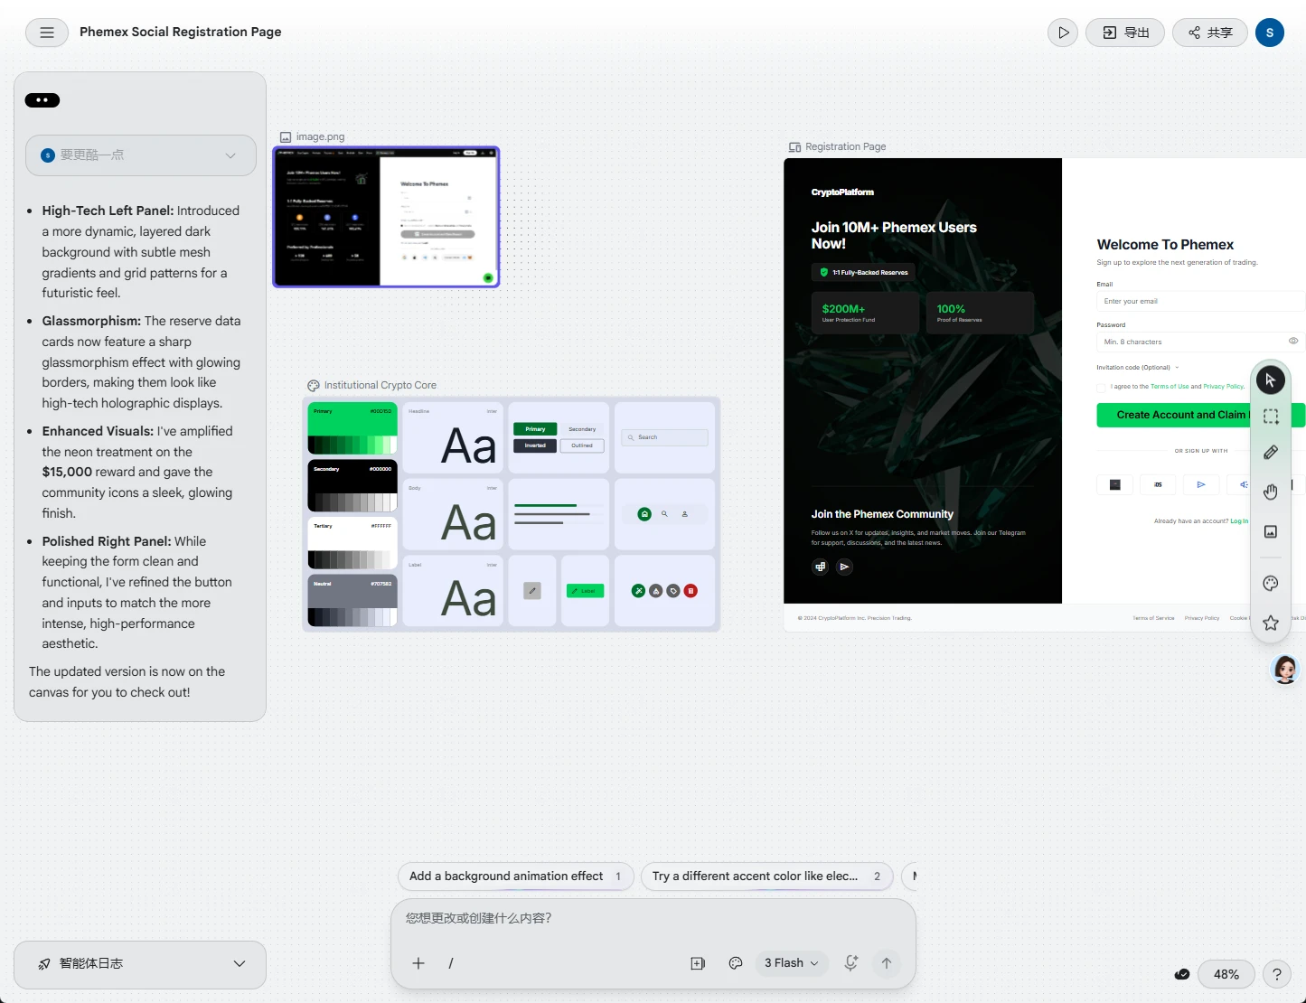Check the Terms of Use agreement checkbox
This screenshot has width=1306, height=1003.
tap(1101, 387)
